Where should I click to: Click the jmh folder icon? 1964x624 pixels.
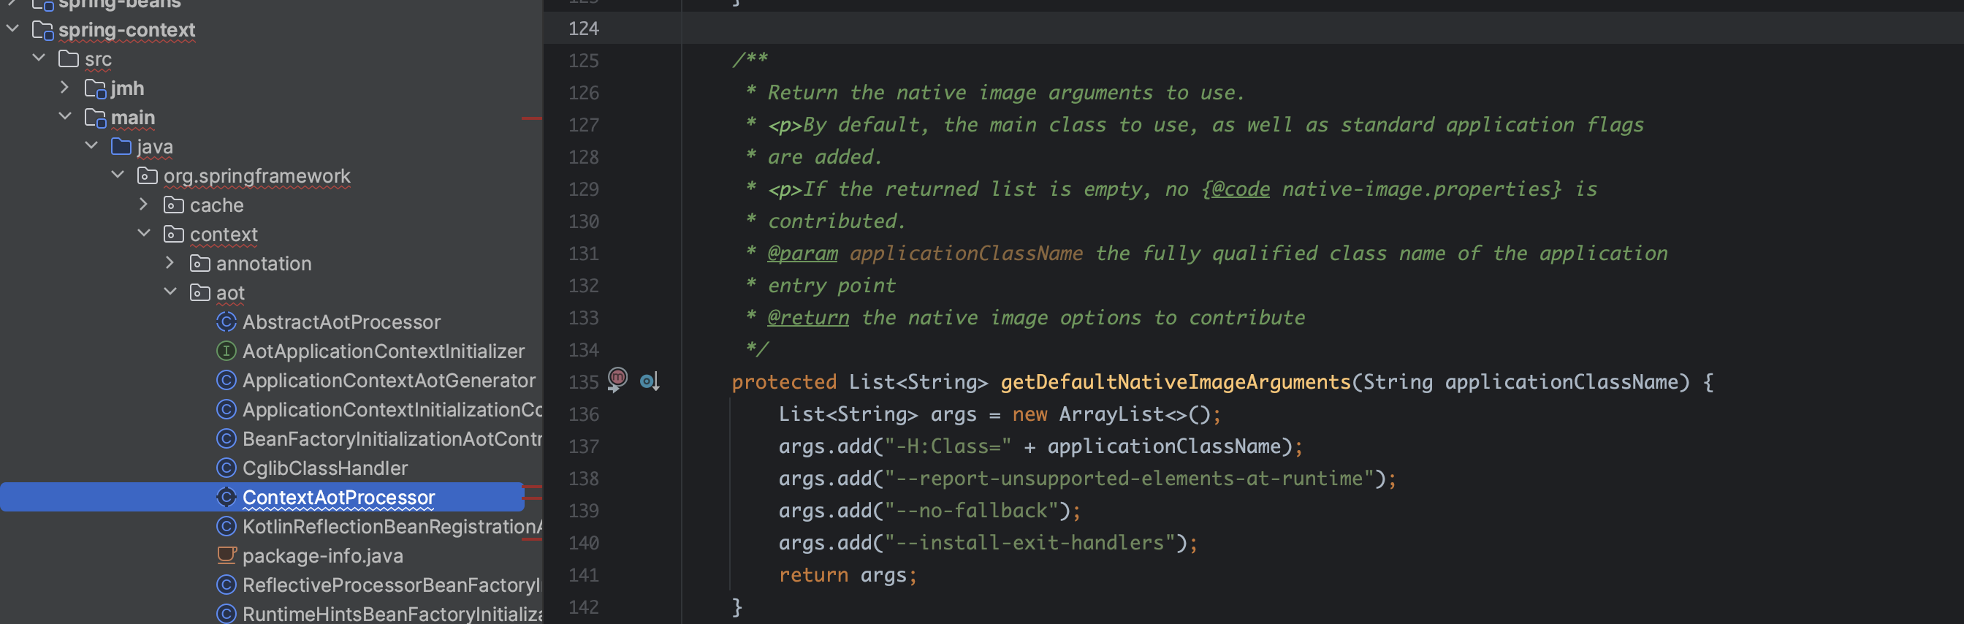pos(95,89)
